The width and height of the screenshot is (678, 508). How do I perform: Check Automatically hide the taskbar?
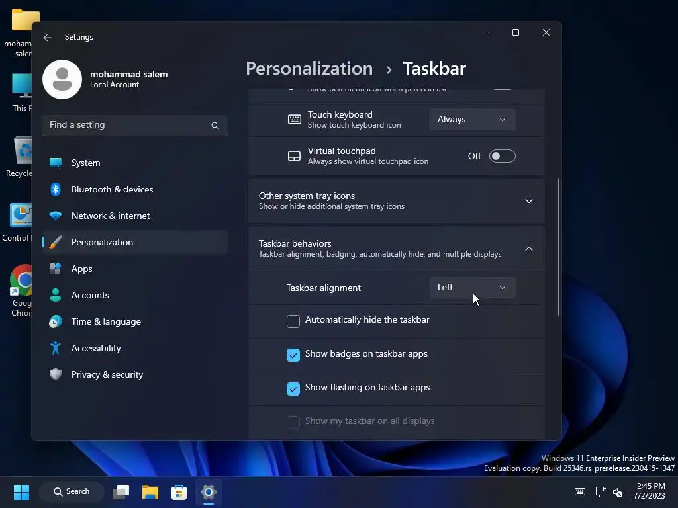tap(293, 321)
